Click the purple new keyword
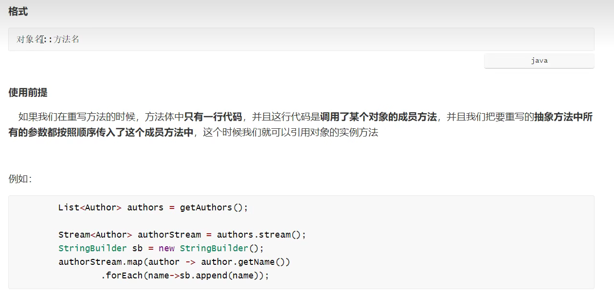The image size is (614, 292). point(166,248)
